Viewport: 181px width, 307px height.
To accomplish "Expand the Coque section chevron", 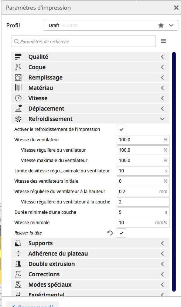I will tap(163, 67).
